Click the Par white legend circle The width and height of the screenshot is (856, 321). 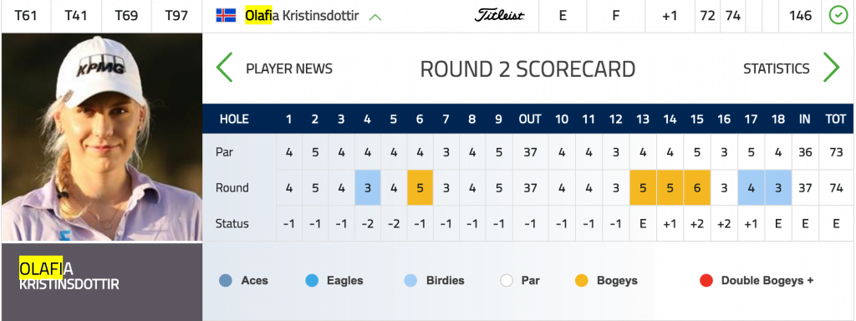click(x=507, y=281)
